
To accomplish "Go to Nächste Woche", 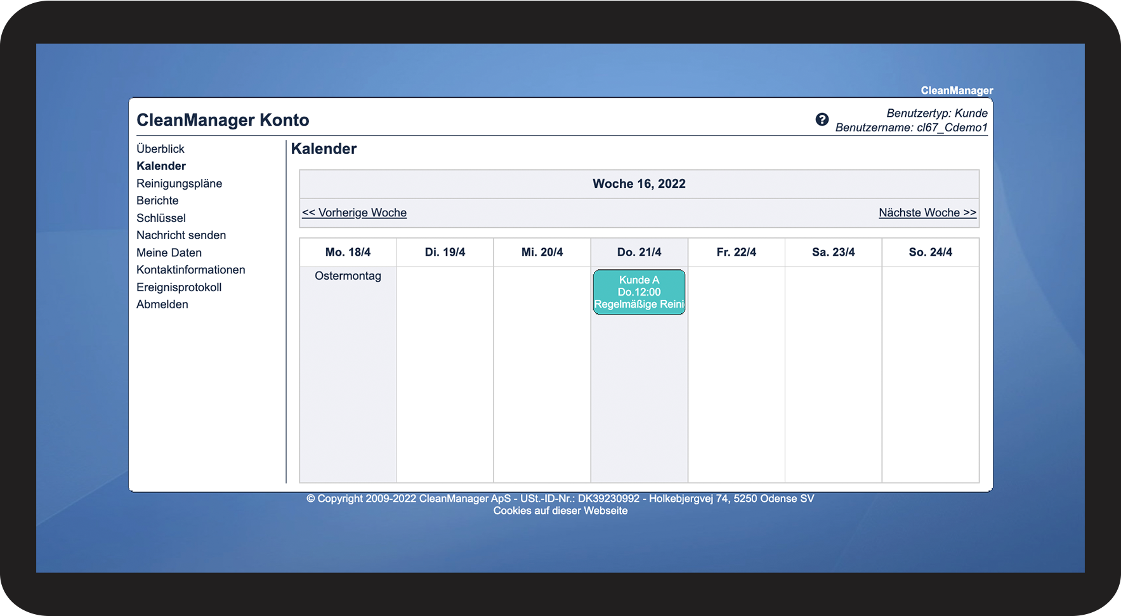I will 928,213.
